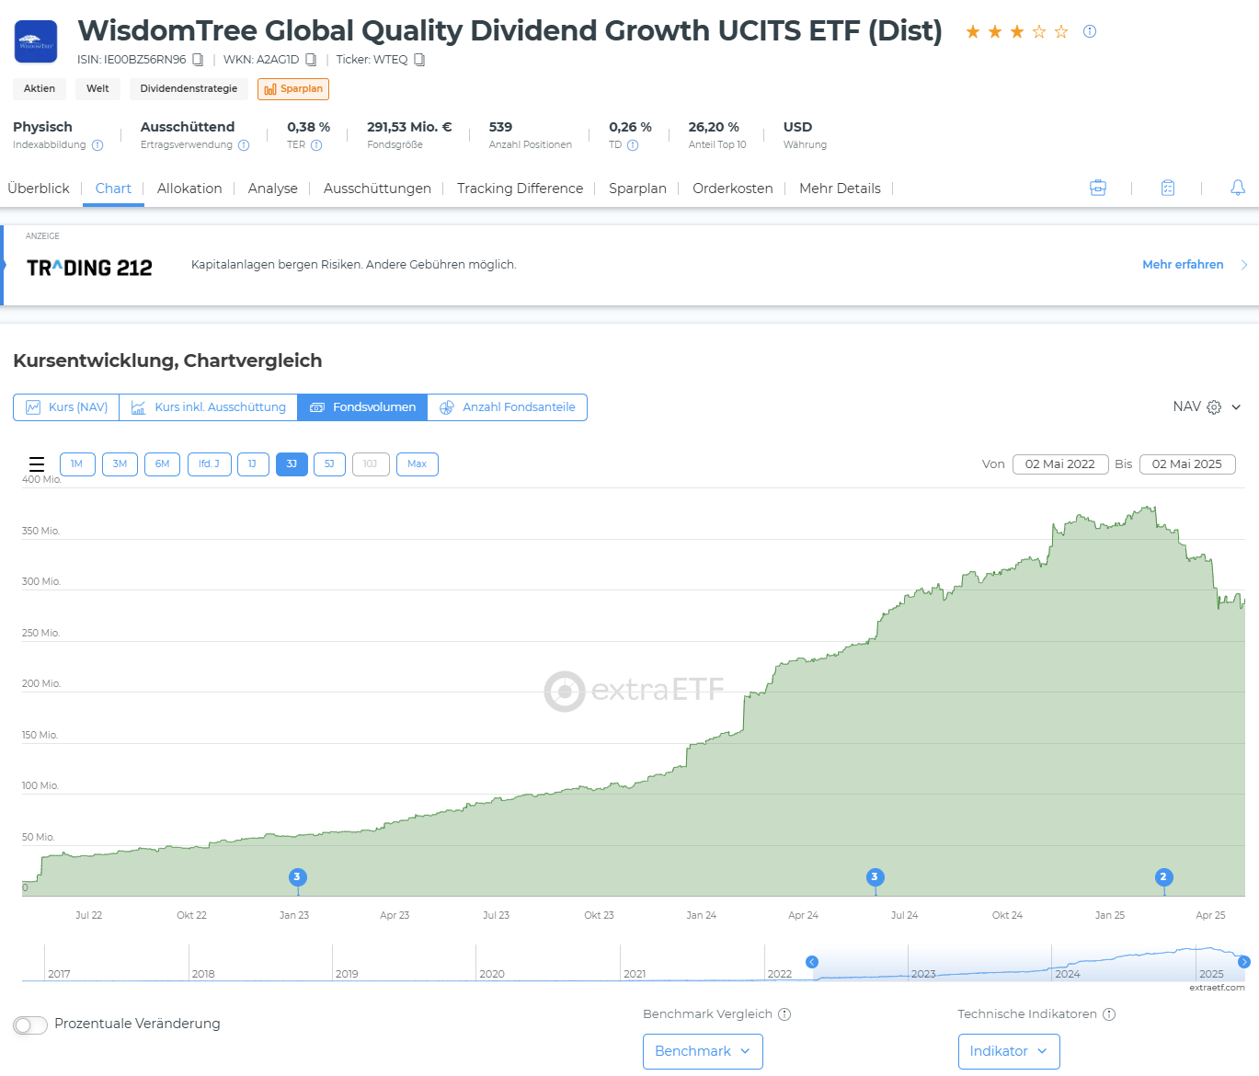The width and height of the screenshot is (1259, 1076).
Task: Click the Mehr erfahren link
Action: coord(1183,265)
